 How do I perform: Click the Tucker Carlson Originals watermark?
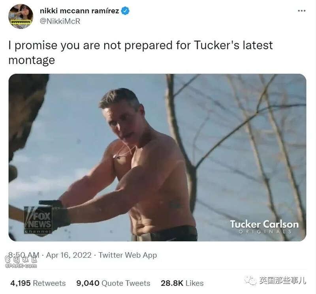pyautogui.click(x=264, y=227)
